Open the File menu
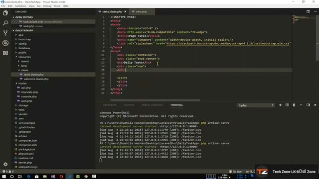 (3, 6)
